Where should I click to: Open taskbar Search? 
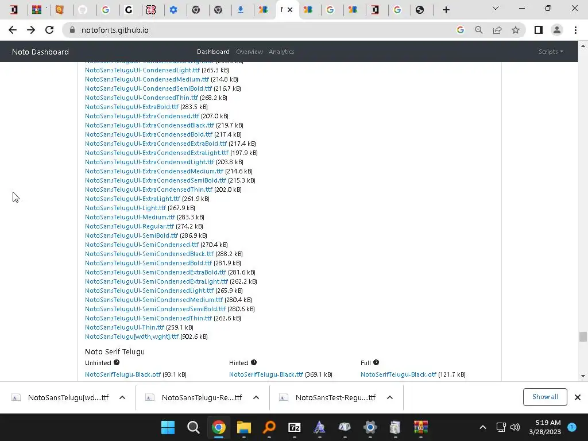tap(193, 427)
